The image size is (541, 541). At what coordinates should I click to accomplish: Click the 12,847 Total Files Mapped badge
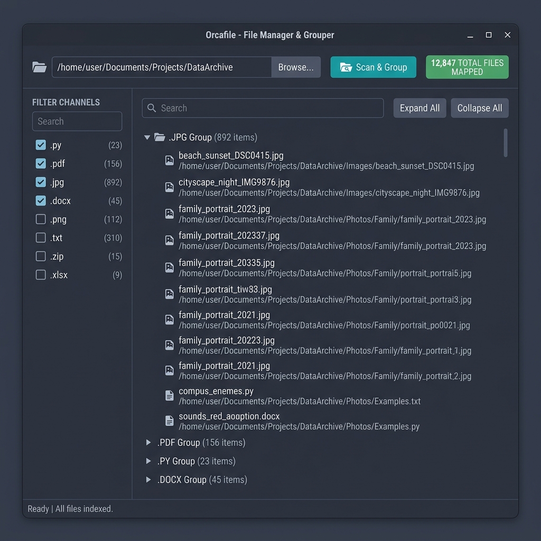click(467, 67)
